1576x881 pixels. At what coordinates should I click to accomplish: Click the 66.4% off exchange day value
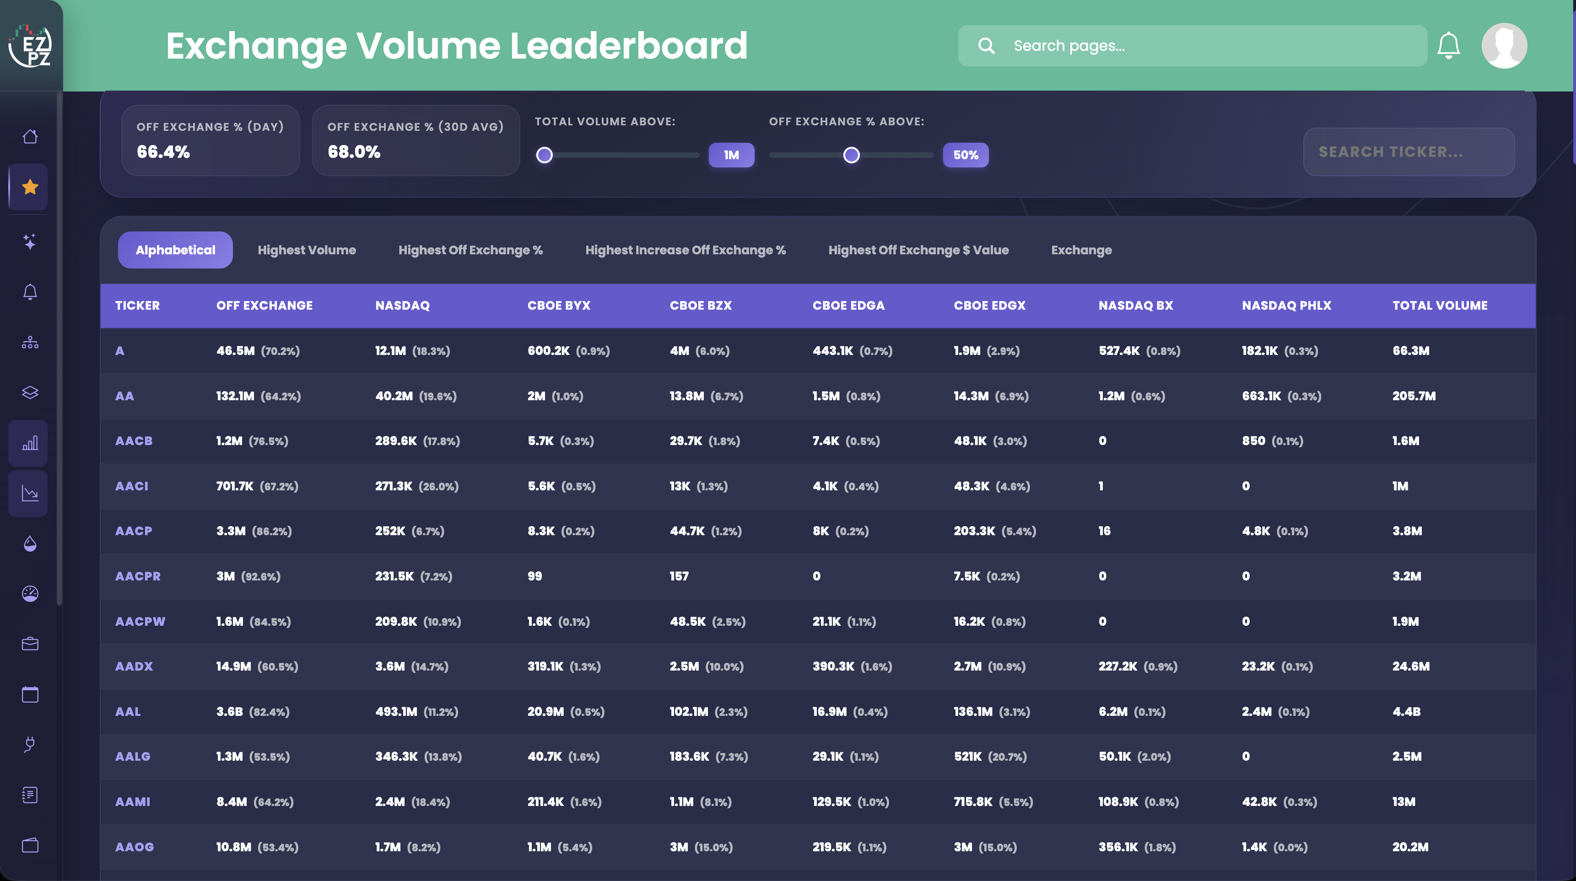coord(163,152)
